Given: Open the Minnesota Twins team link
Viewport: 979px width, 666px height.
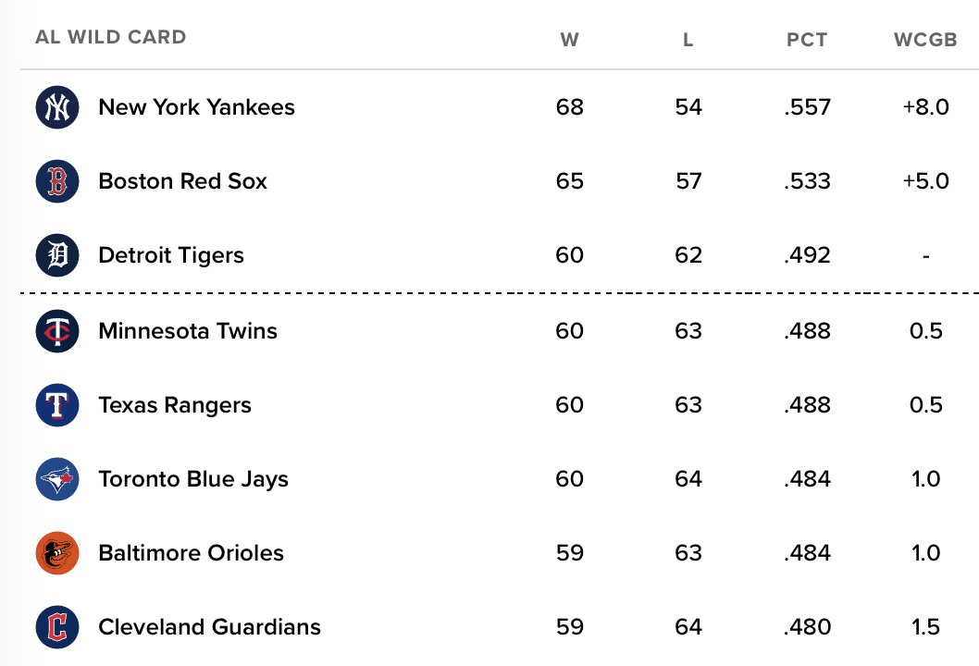Looking at the screenshot, I should tap(188, 331).
